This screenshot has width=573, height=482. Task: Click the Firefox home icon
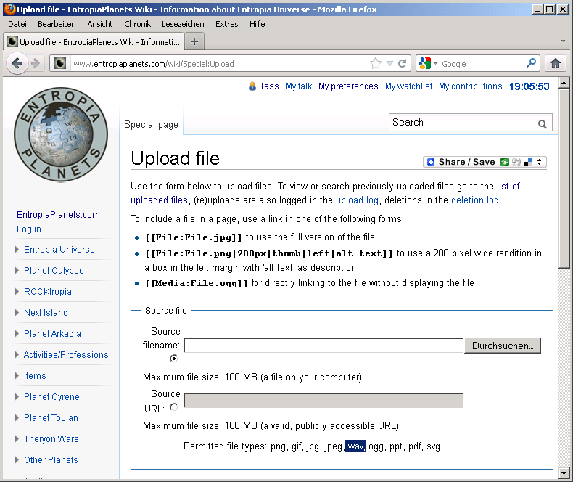pyautogui.click(x=556, y=63)
